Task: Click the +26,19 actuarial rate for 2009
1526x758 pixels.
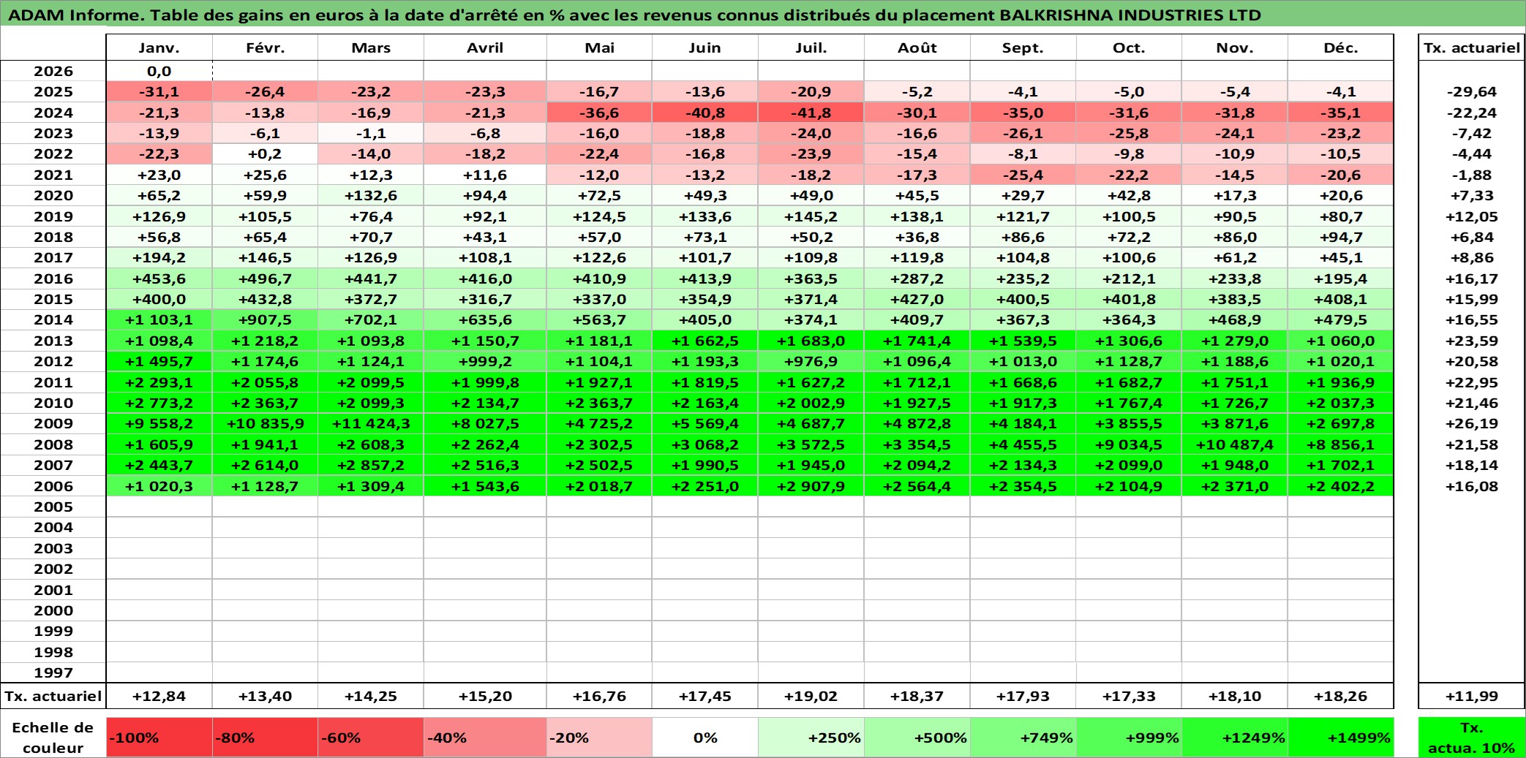Action: coord(1471,423)
